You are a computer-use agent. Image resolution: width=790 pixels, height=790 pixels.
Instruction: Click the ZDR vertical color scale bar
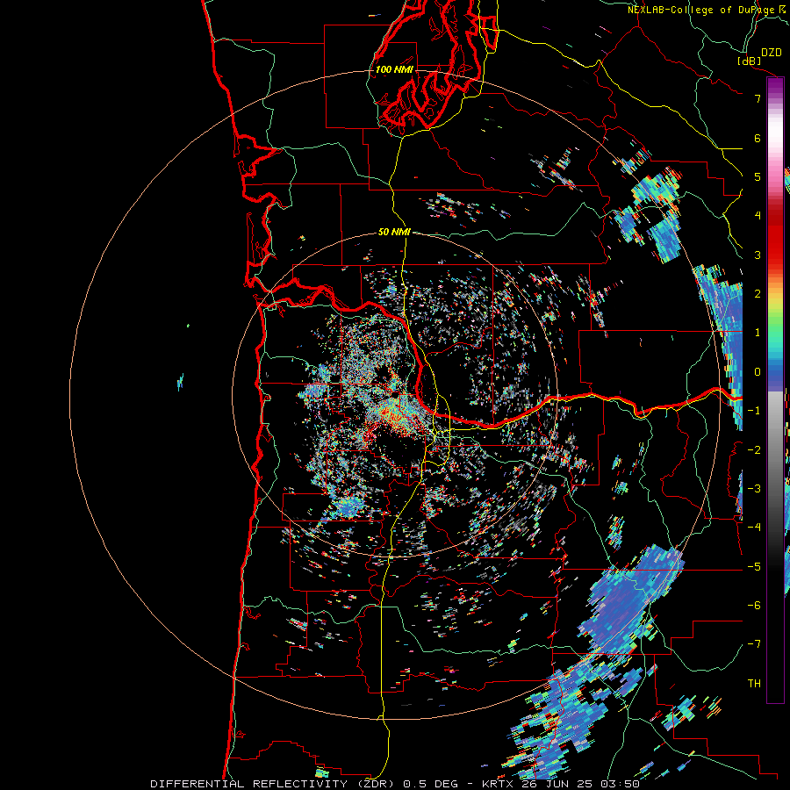click(775, 390)
